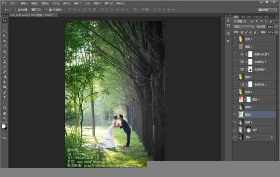Select the Lasso tool
Viewport: 280px width, 177px height.
click(x=4, y=31)
